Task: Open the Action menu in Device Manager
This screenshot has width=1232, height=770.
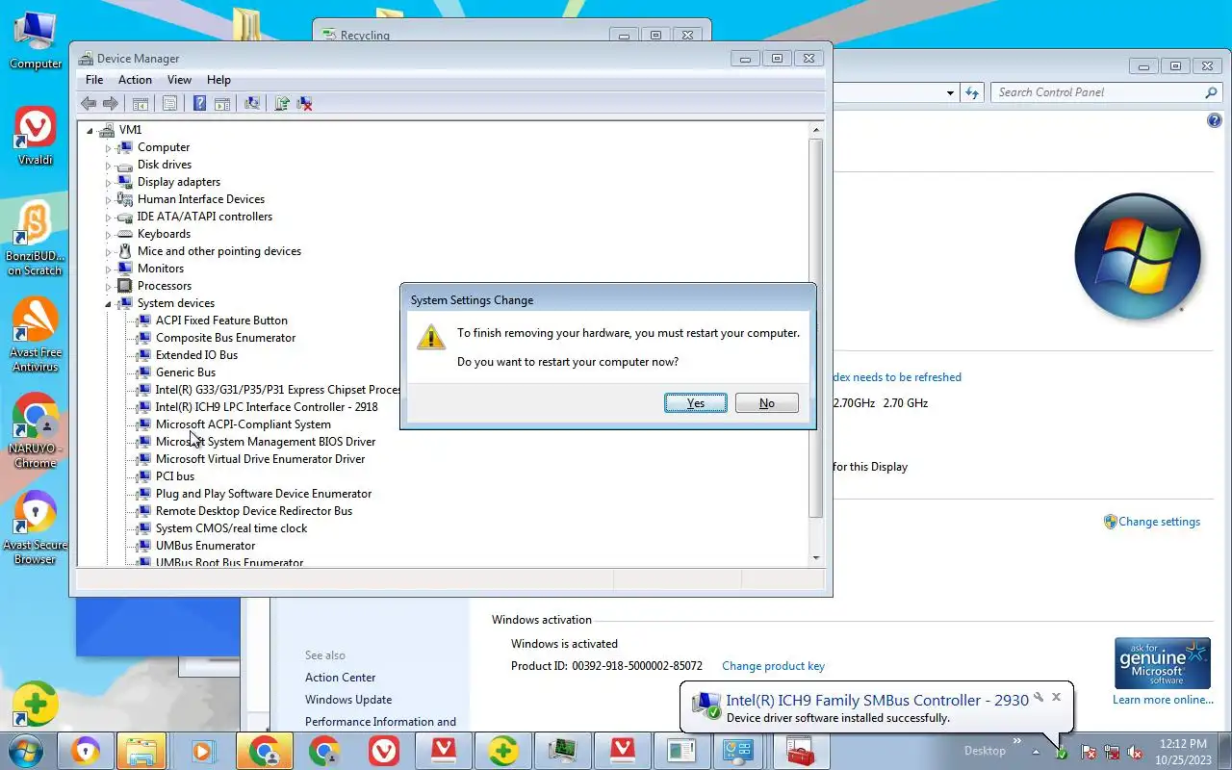Action: [x=135, y=80]
